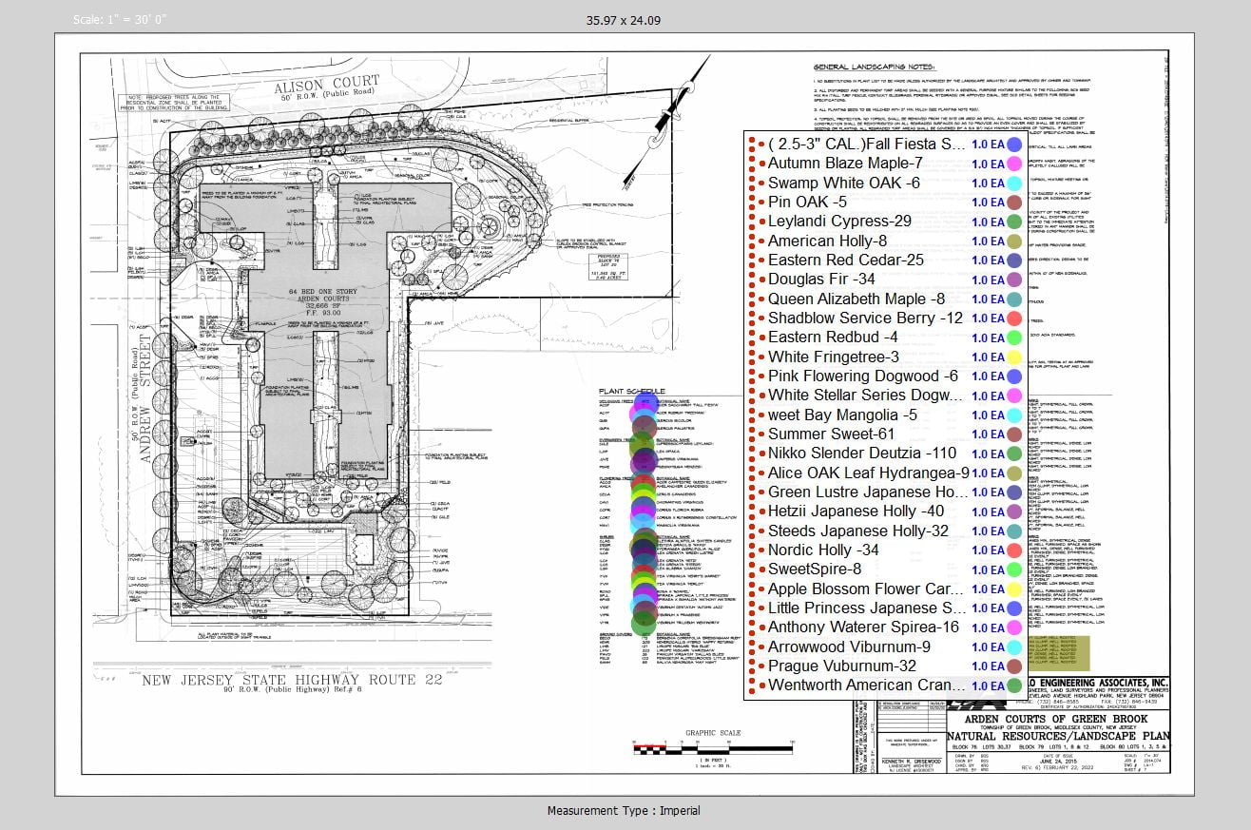Click the 1.0 EA quantity for Arrowwood Viburnum-9
This screenshot has height=830, width=1251.
[987, 647]
